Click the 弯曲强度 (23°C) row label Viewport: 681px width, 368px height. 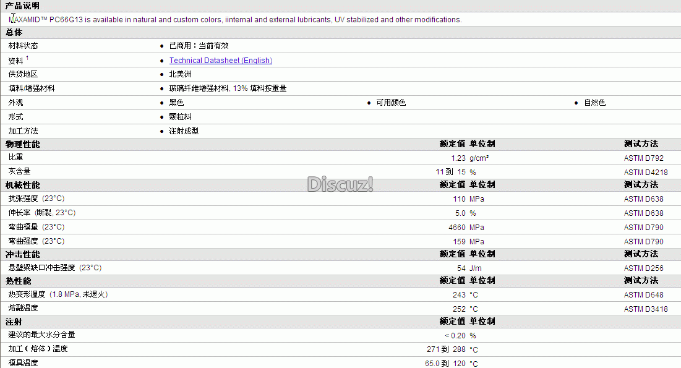(36, 241)
